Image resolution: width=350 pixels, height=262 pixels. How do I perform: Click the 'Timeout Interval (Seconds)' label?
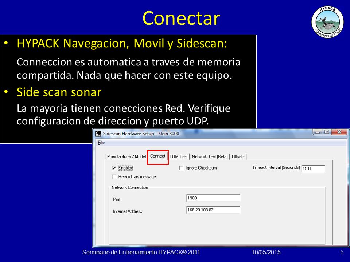(x=276, y=167)
